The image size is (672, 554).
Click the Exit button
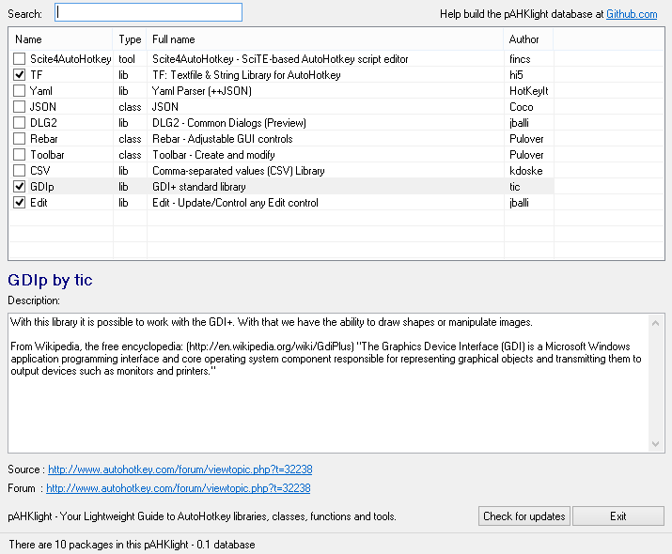click(x=617, y=516)
